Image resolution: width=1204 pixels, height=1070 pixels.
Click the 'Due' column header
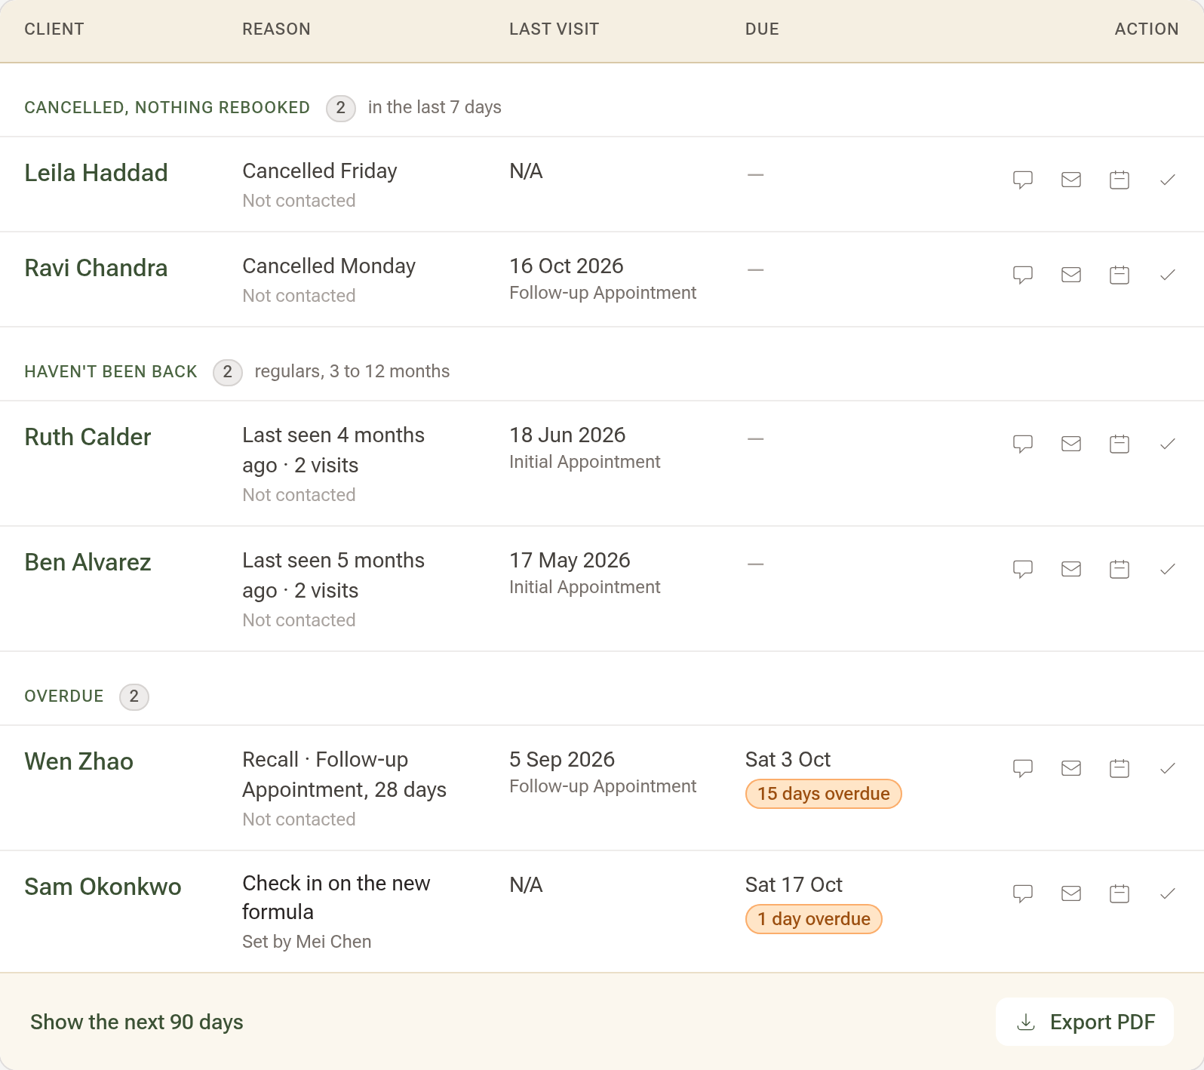[762, 29]
